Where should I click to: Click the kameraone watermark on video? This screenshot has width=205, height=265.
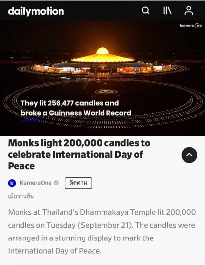pos(191,26)
